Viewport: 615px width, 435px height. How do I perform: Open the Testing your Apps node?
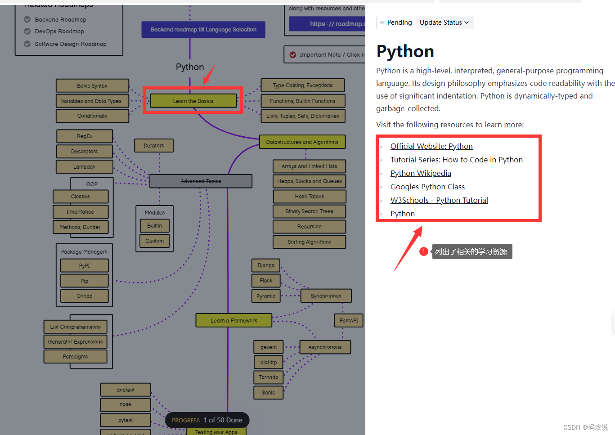pos(216,431)
